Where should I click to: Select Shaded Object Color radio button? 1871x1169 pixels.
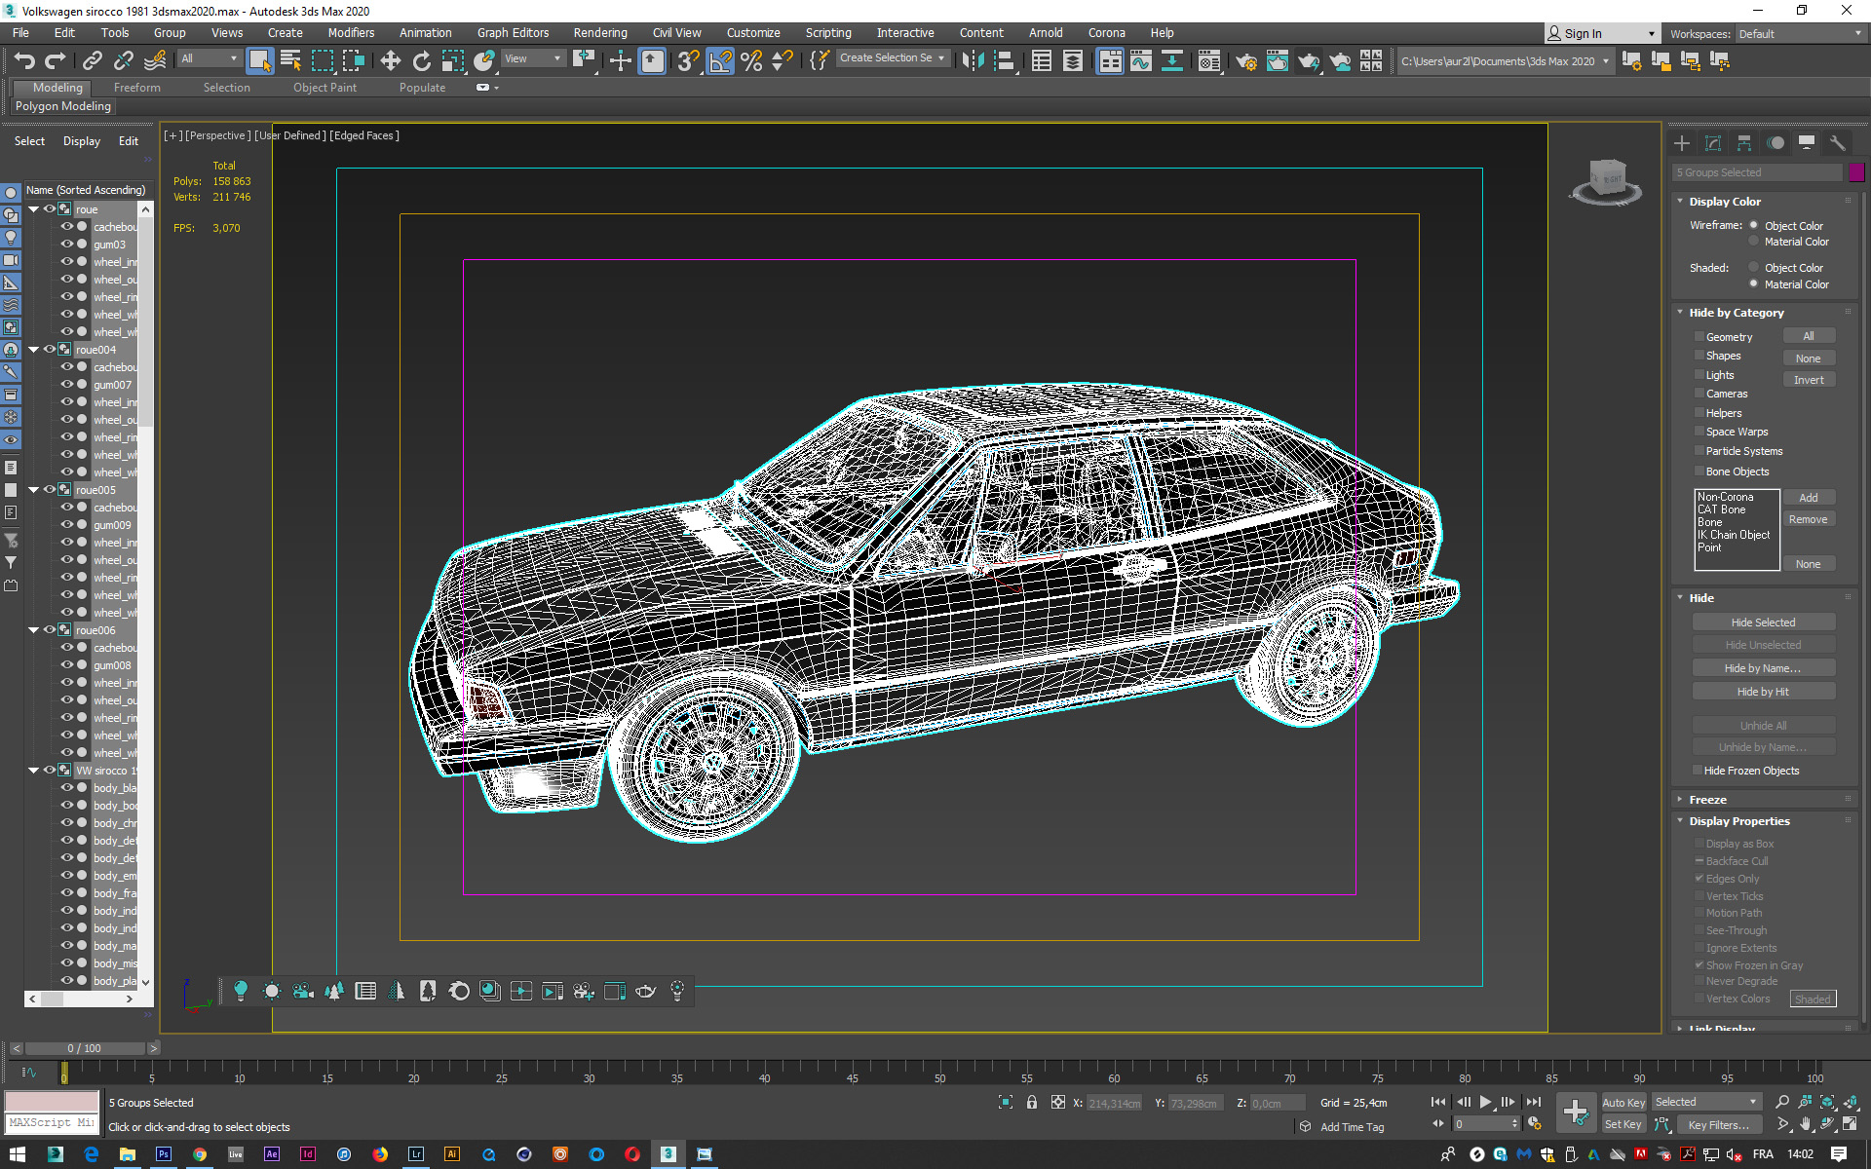(x=1753, y=267)
